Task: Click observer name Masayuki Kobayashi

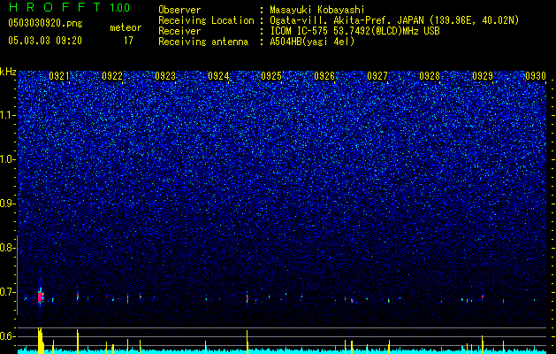Action: coord(317,11)
